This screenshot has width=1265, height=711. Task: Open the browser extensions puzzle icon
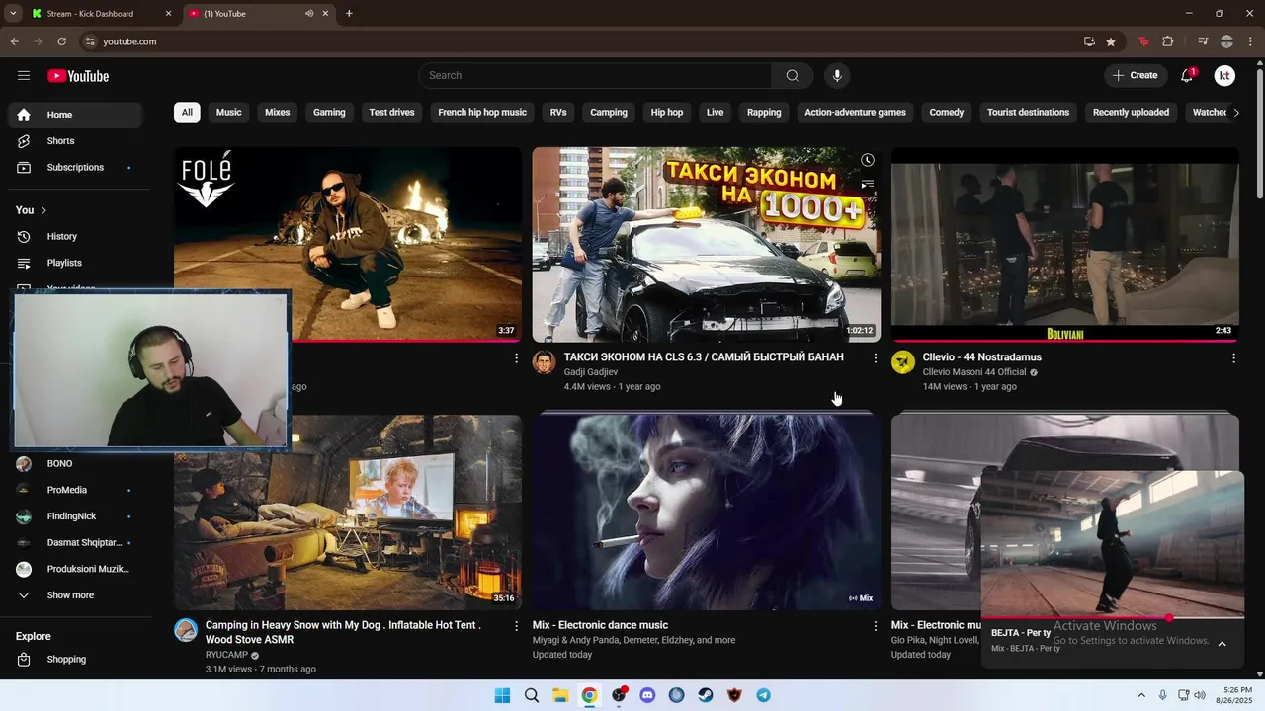[1168, 41]
